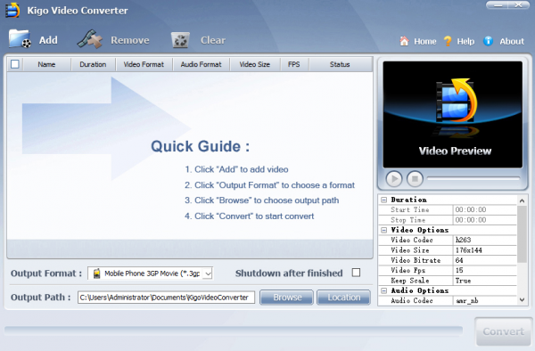Play the video preview
Image resolution: width=535 pixels, height=351 pixels.
click(394, 178)
